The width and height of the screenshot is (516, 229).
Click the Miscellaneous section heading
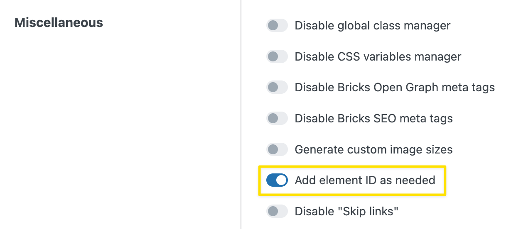(59, 22)
